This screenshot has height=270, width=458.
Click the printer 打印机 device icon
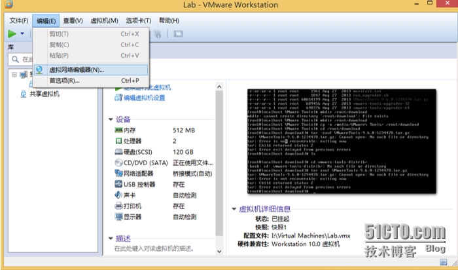pos(118,206)
